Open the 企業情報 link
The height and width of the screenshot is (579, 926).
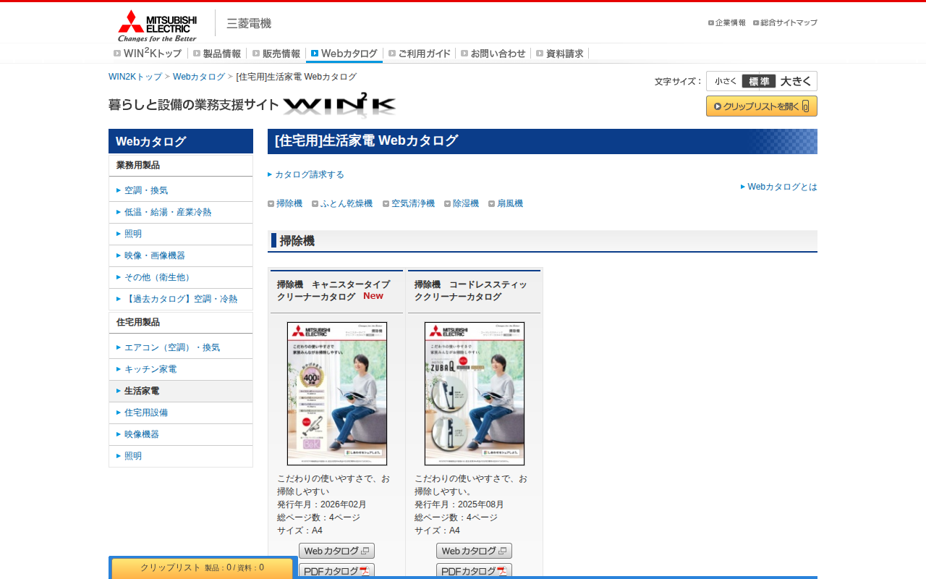pos(727,22)
